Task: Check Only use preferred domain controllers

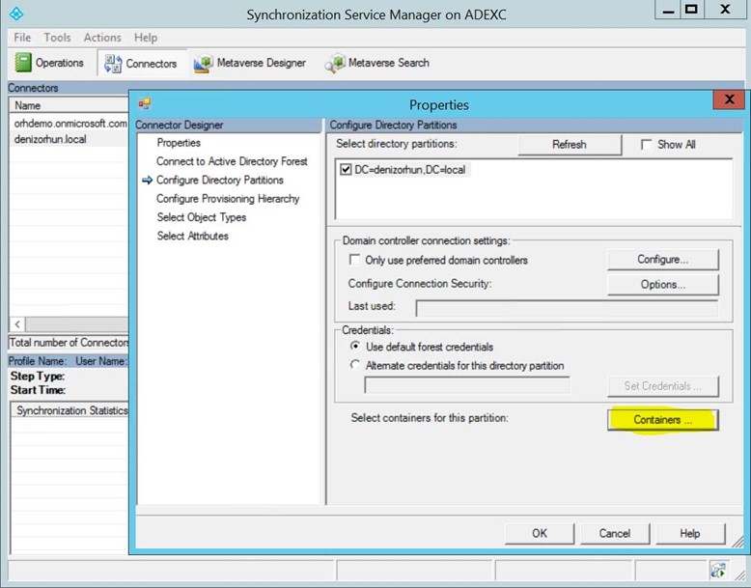Action: tap(354, 260)
